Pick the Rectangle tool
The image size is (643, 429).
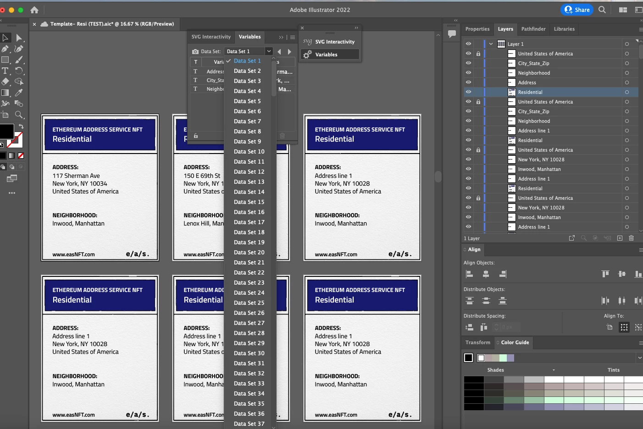click(x=6, y=60)
